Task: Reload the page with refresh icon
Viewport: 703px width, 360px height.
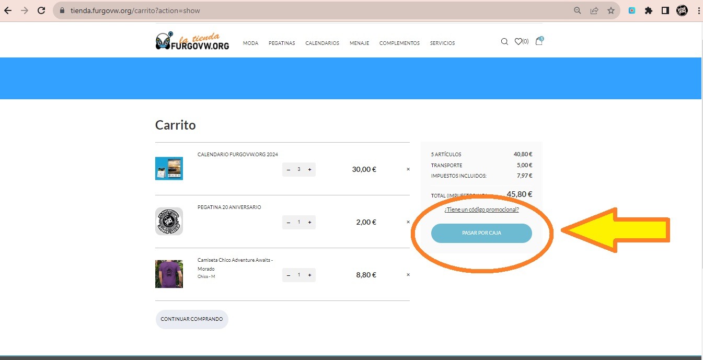Action: click(41, 10)
